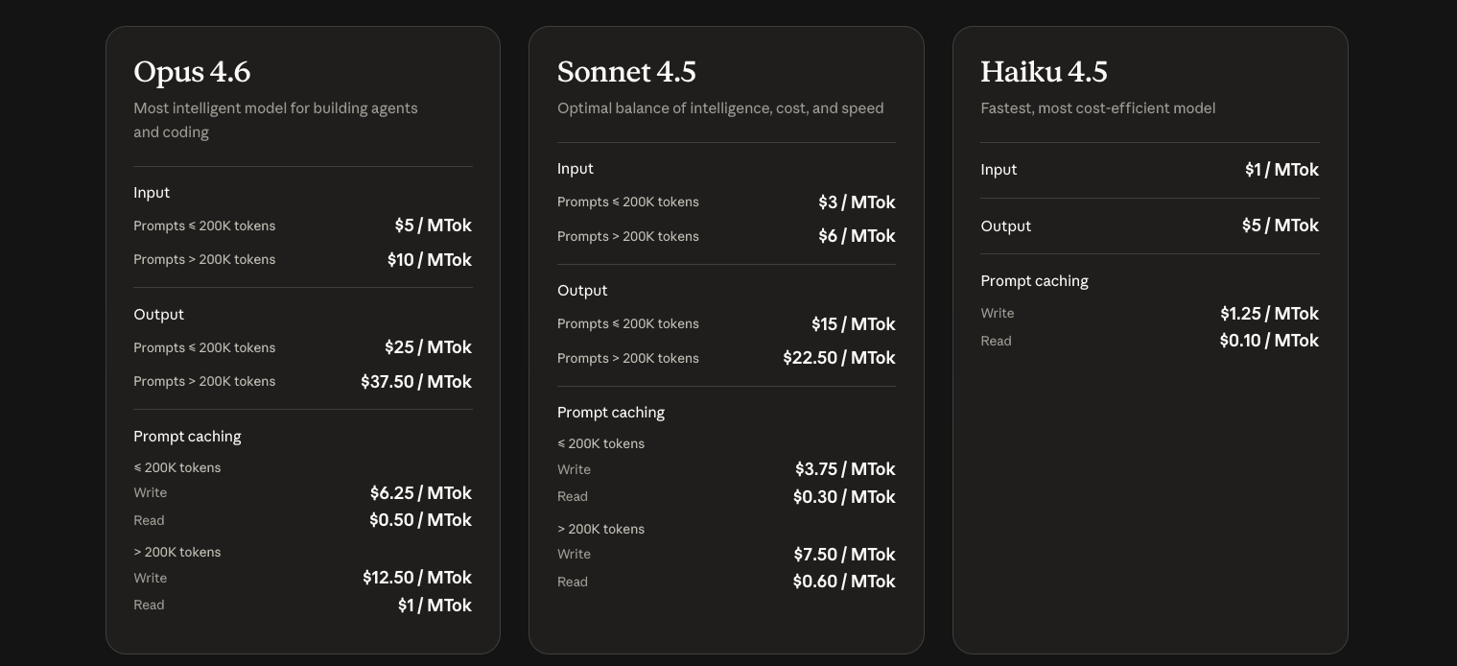Click the "Output" label in Sonnet 4.5 card
The image size is (1457, 666).
582,291
